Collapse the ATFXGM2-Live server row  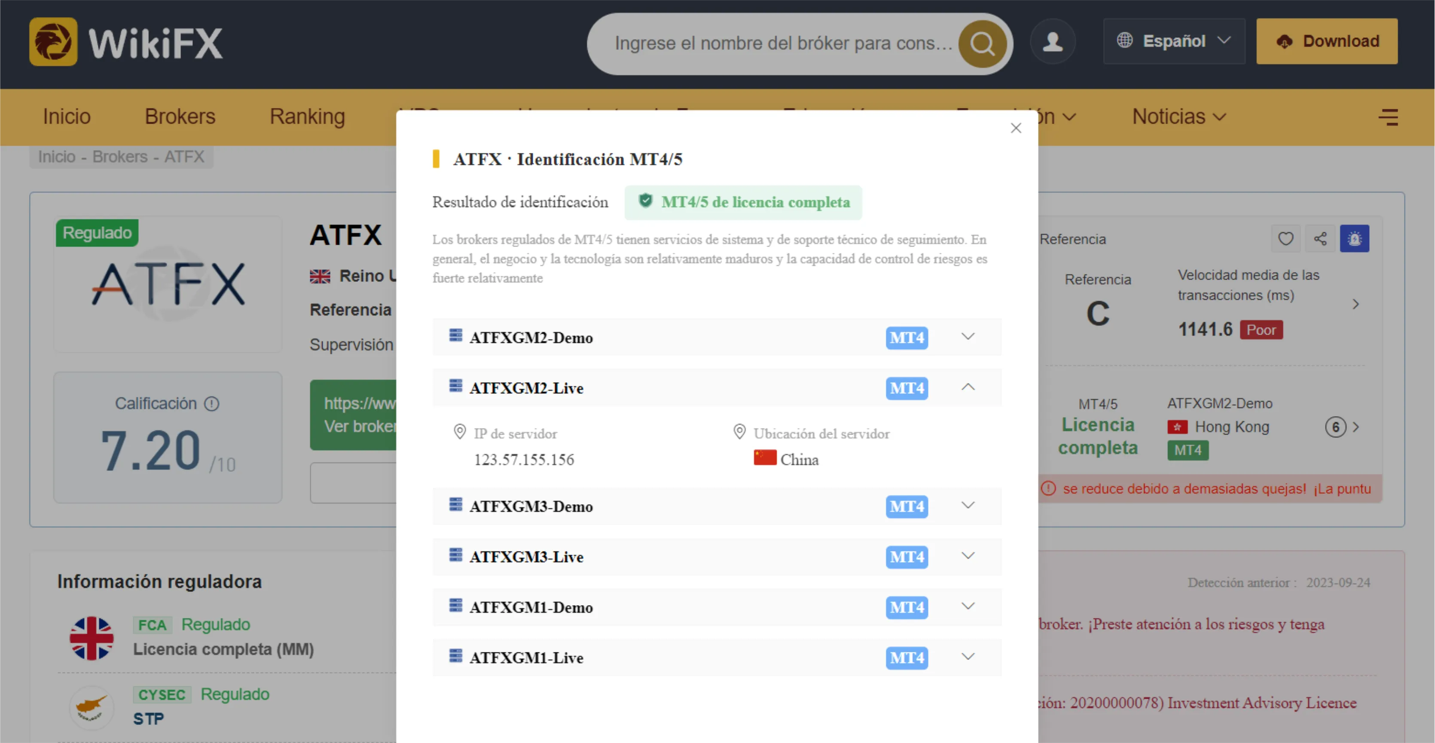click(968, 387)
